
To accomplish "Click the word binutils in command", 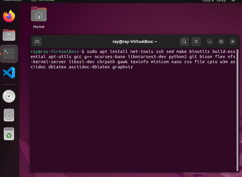I will tap(199, 52).
